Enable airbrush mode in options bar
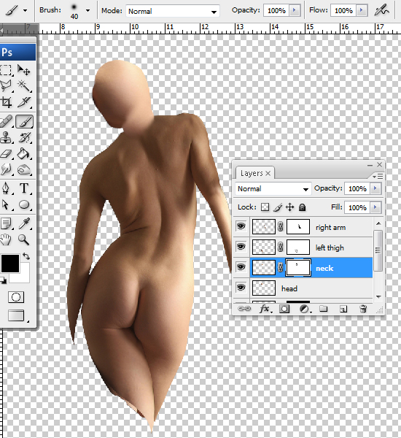This screenshot has width=401, height=438. (381, 11)
